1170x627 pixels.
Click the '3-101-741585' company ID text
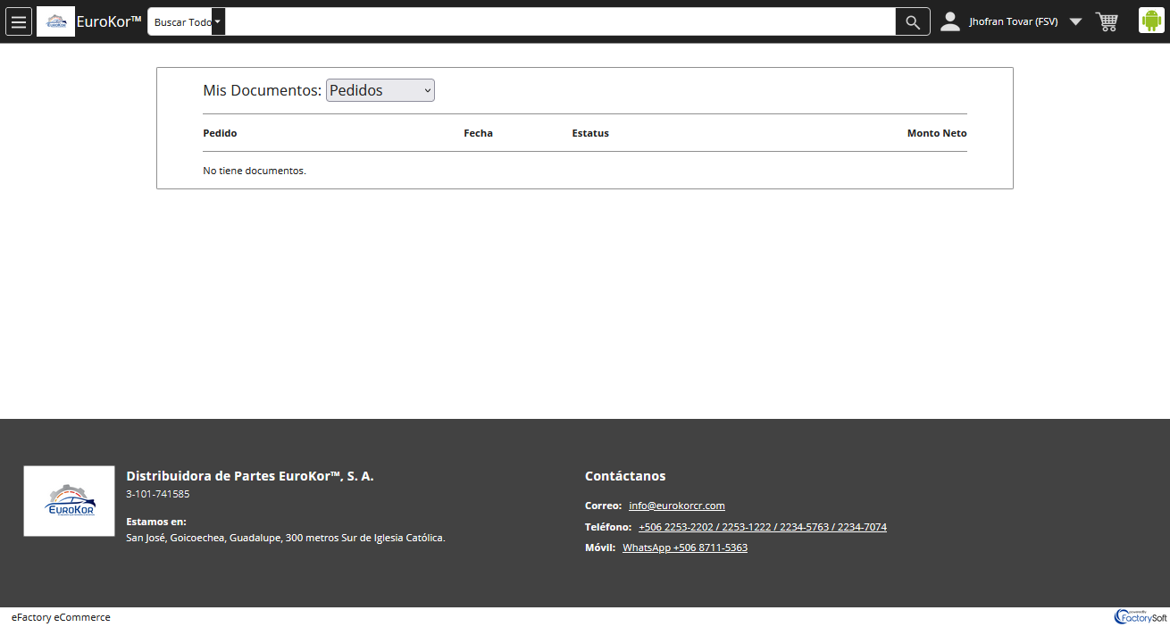coord(158,494)
